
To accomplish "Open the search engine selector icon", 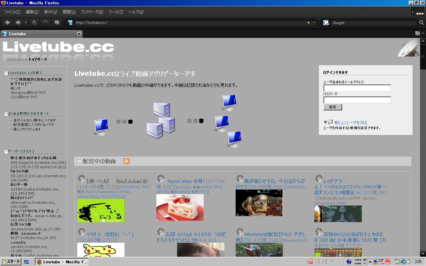I will [326, 23].
